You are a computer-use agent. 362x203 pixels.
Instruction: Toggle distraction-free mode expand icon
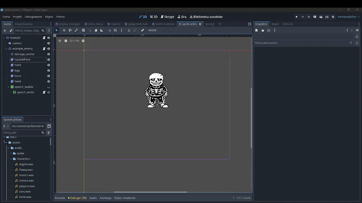(249, 24)
